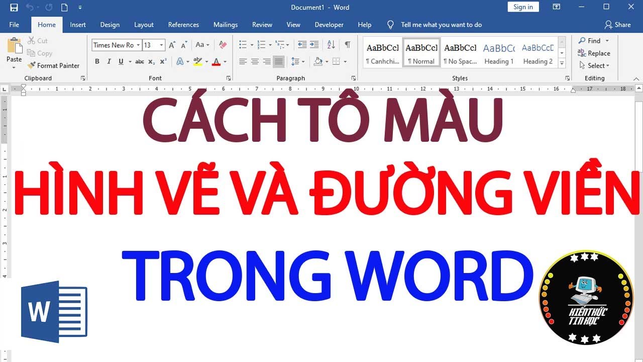Toggle Subscript formatting
Viewport: 643px width, 362px height.
click(152, 61)
